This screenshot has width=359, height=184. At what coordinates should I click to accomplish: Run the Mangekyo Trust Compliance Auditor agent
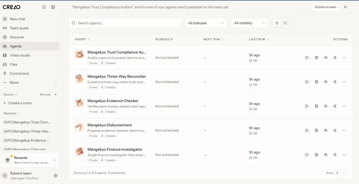click(x=307, y=58)
